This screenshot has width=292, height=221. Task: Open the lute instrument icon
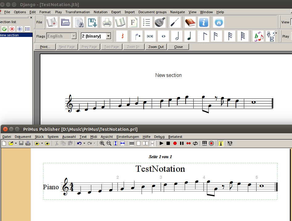pos(161,22)
